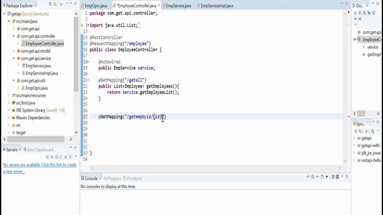Screen dimensions: 383x215
Task: Expand folded imports on line 3
Action: coord(89,25)
